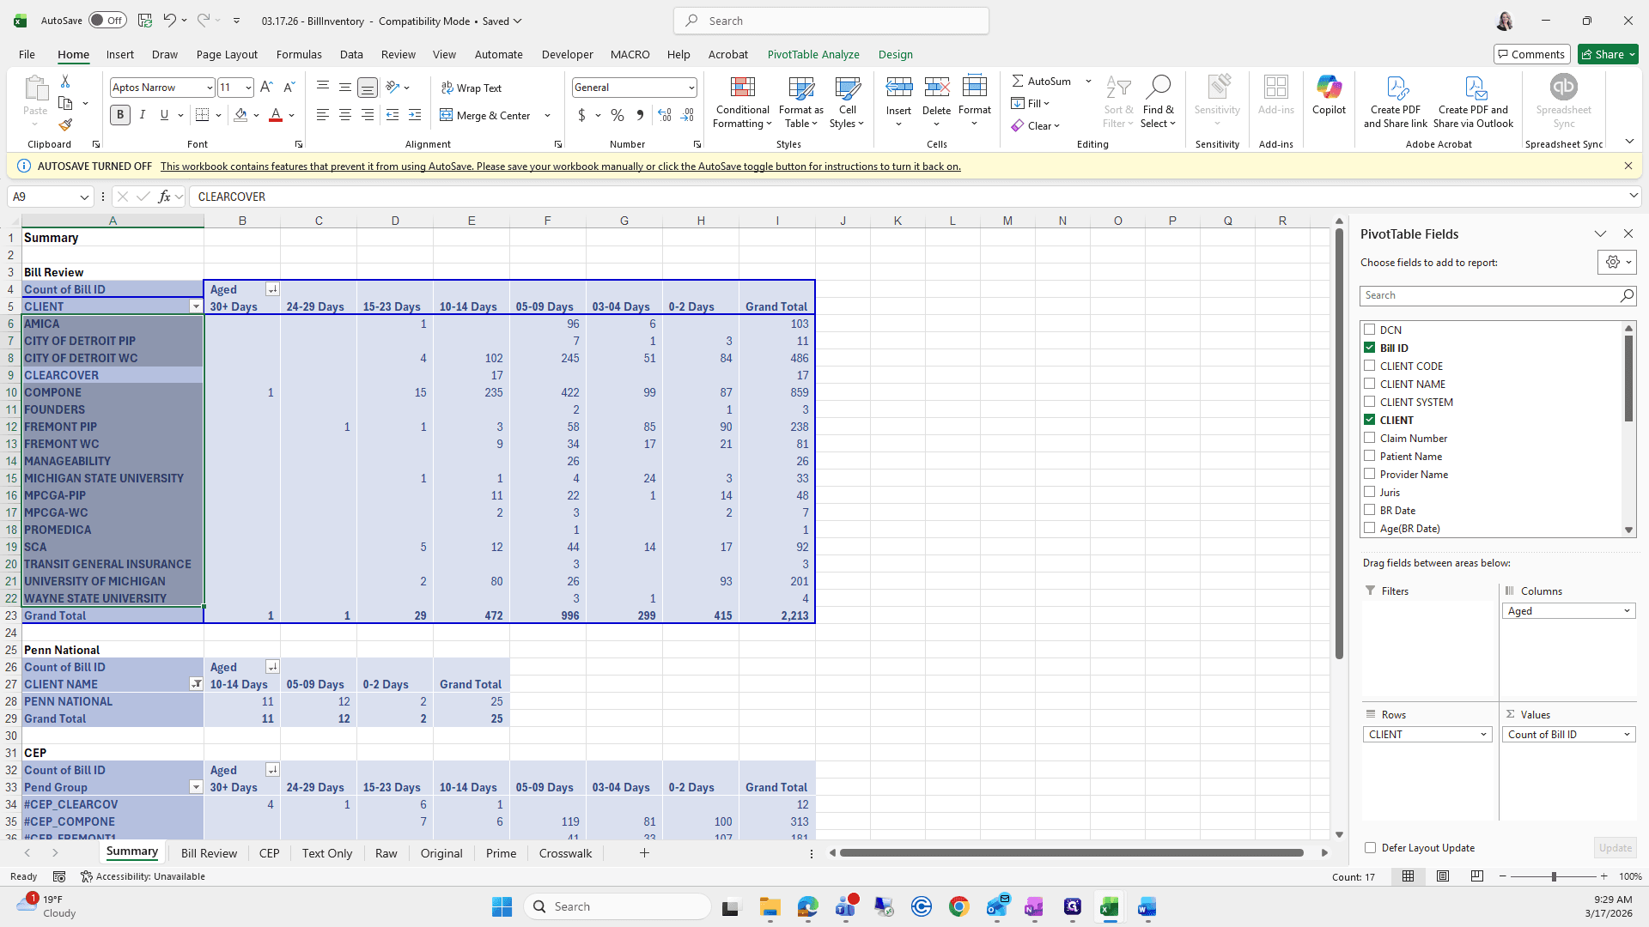This screenshot has height=927, width=1649.
Task: Adjust the zoom slider
Action: [x=1553, y=876]
